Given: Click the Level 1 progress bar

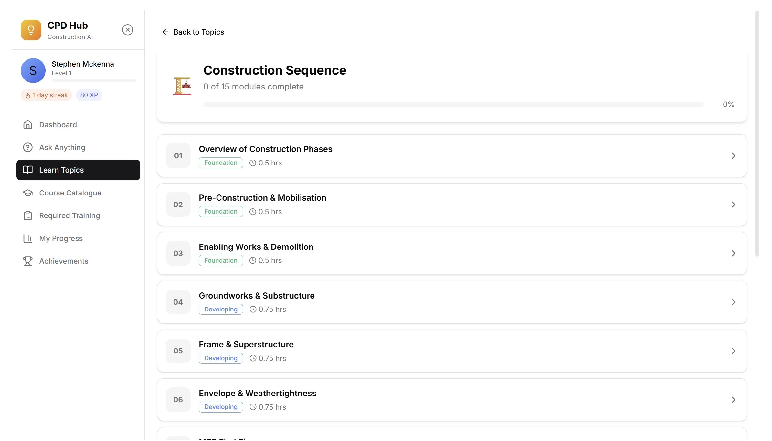Looking at the screenshot, I should [x=94, y=81].
